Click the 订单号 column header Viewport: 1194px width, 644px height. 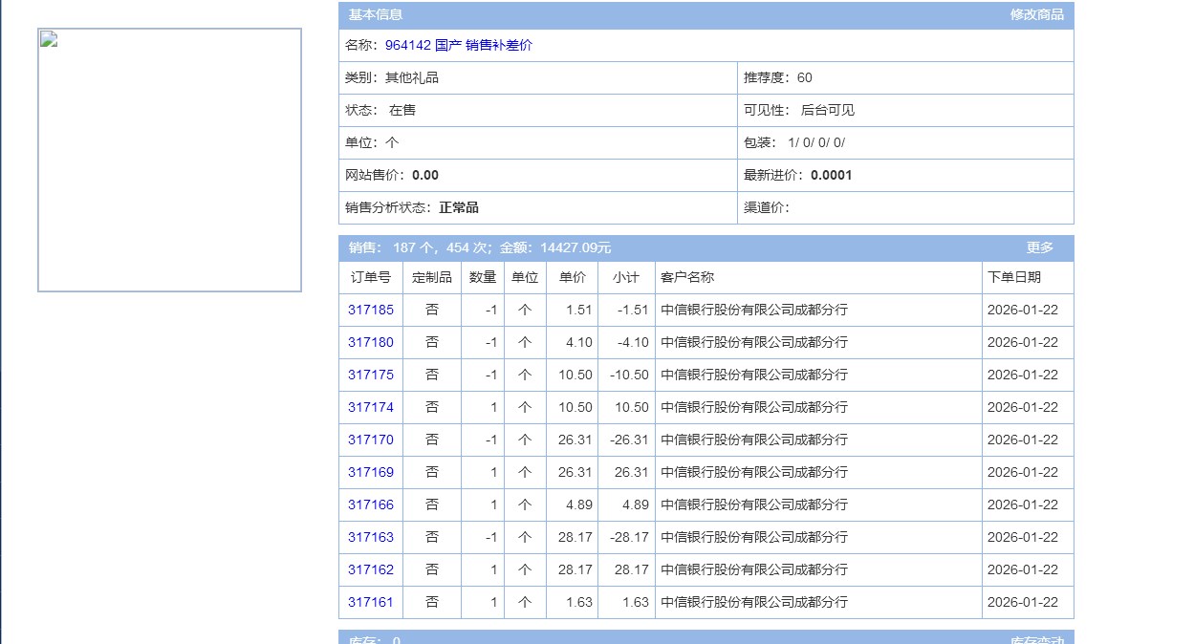[x=370, y=278]
